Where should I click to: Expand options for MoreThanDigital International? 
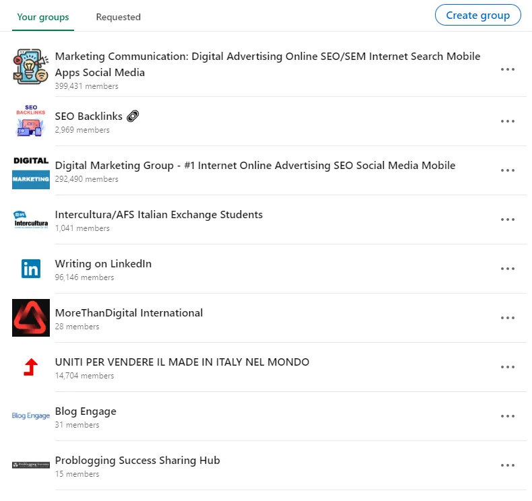(x=507, y=318)
